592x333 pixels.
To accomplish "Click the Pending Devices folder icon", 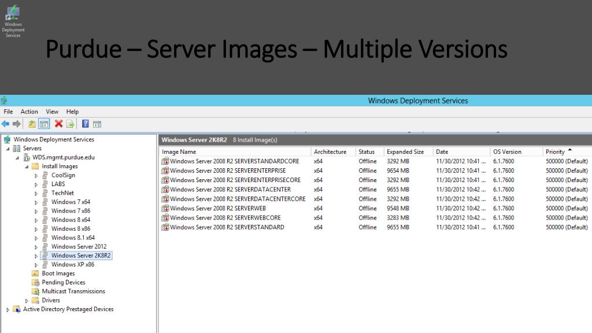I will (x=35, y=282).
